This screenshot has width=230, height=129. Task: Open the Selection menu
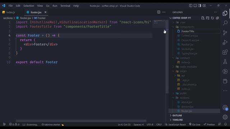[29, 6]
